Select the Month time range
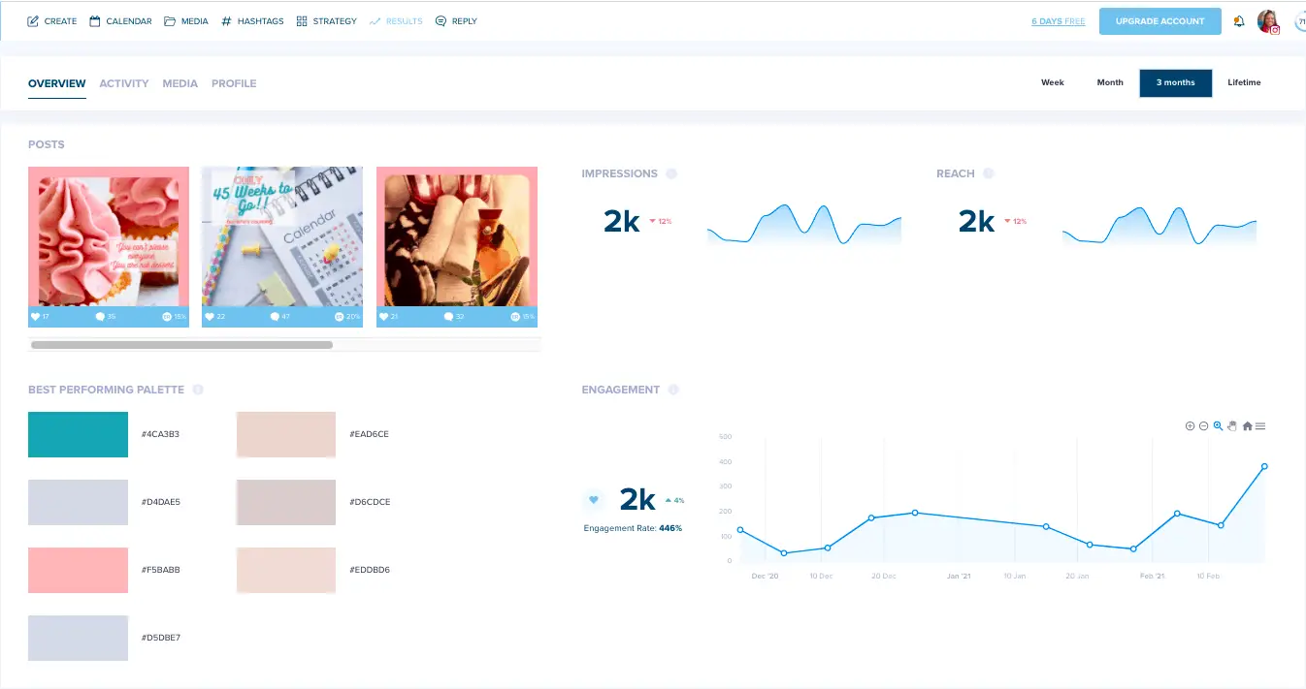1306x689 pixels. pos(1110,83)
